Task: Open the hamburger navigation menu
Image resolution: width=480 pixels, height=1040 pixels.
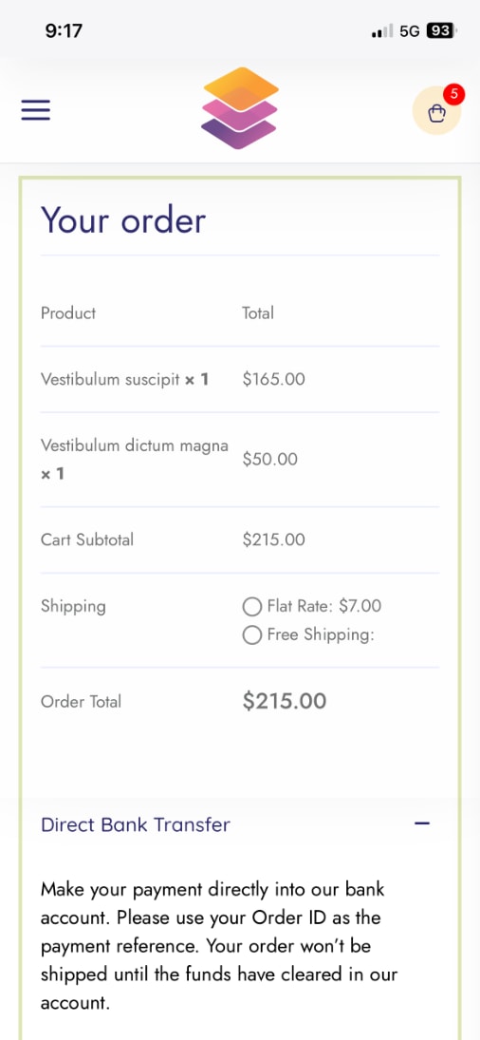Action: click(x=36, y=110)
